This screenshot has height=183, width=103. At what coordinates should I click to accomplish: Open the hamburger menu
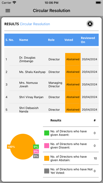(8, 11)
